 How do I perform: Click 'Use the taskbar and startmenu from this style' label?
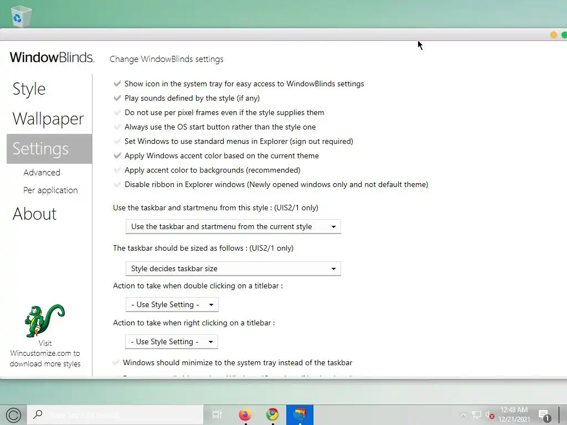point(215,208)
